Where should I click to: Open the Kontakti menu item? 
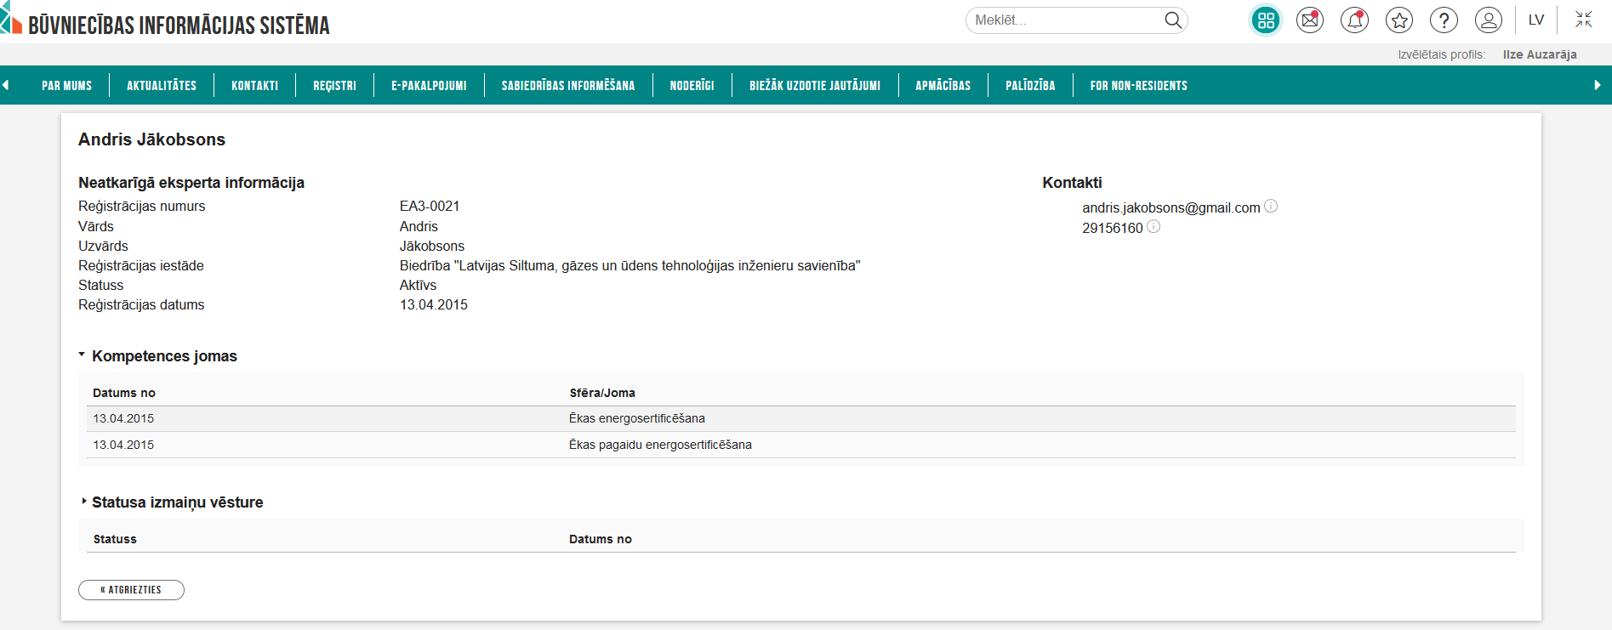(254, 86)
